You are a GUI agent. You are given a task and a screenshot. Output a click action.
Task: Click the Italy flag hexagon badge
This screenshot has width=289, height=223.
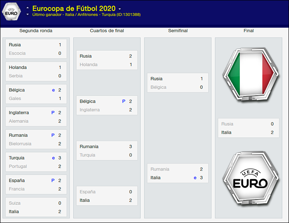pyautogui.click(x=251, y=75)
